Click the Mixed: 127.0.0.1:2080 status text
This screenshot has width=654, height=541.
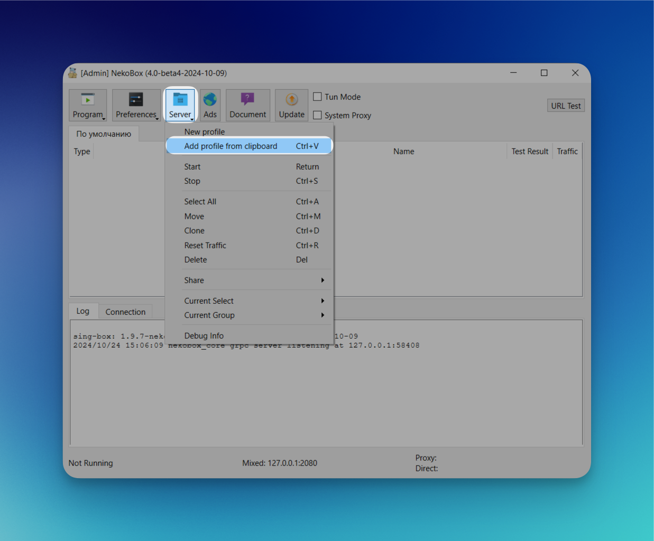click(280, 463)
